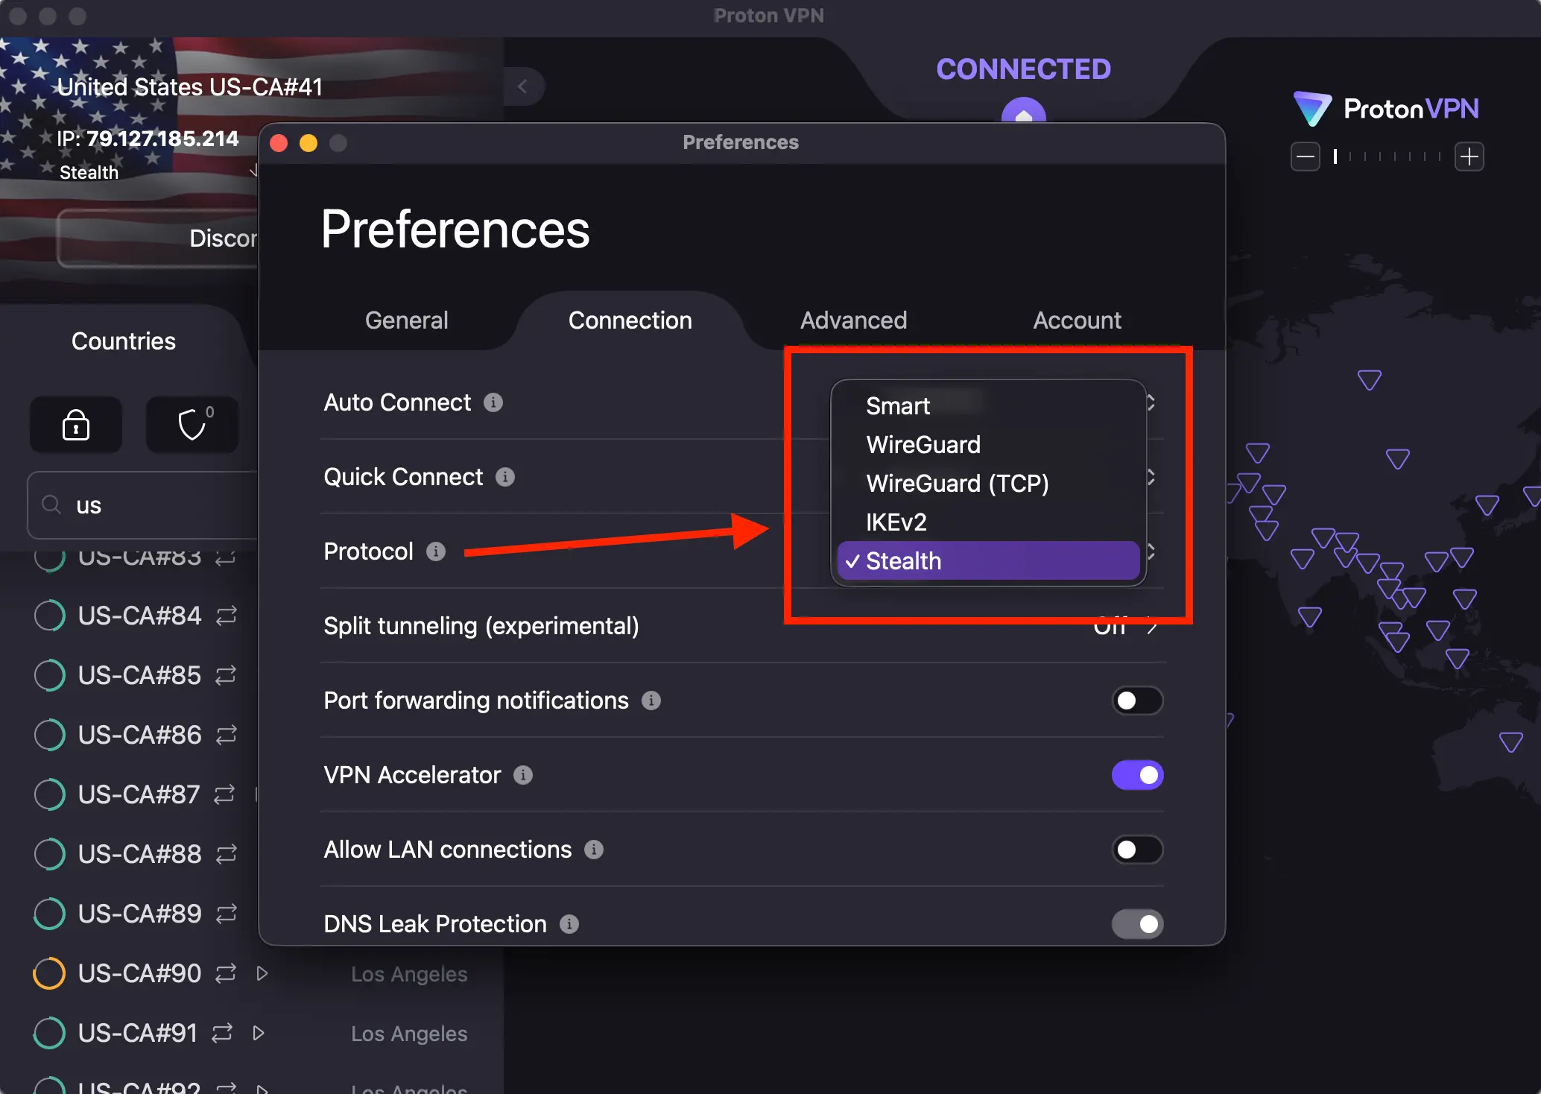
Task: Click the streaming play icon beside US-CA#90
Action: pyautogui.click(x=261, y=973)
